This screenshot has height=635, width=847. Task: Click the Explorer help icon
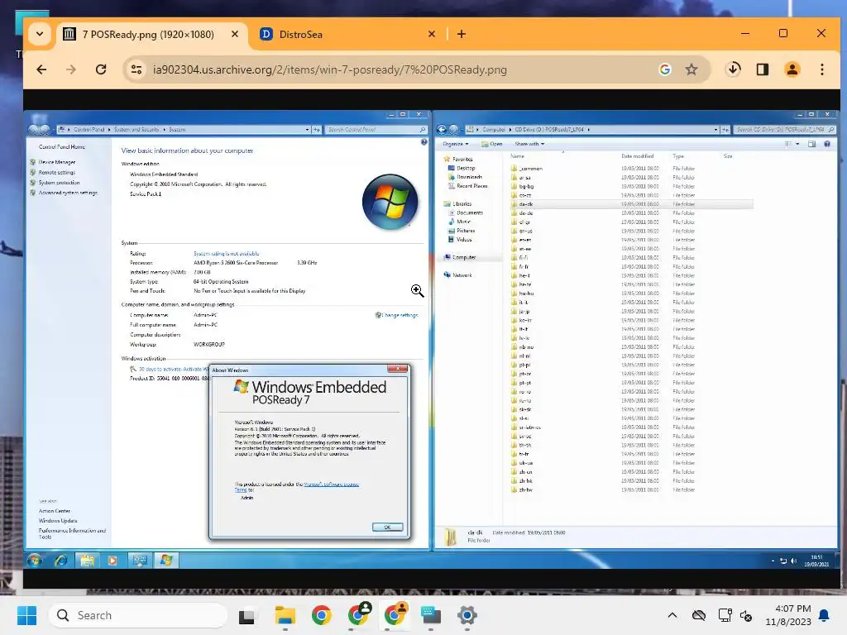(827, 144)
